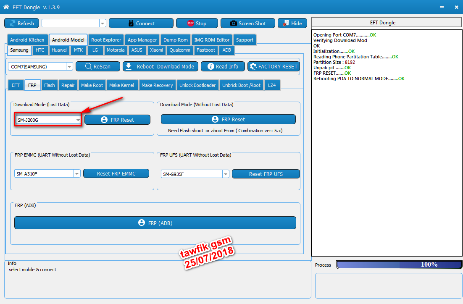Take a Screen Shot with camera button
This screenshot has height=304, width=463.
point(248,24)
